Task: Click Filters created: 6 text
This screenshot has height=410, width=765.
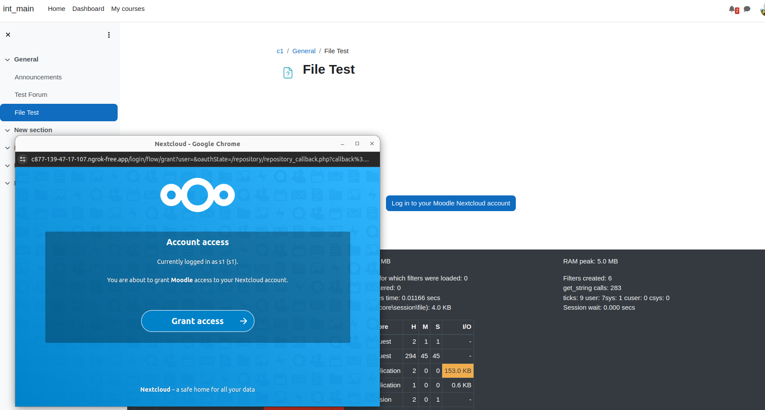Action: 587,278
